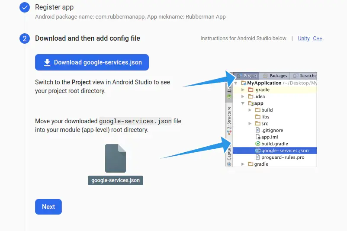Click the app module folder icon

[251, 103]
